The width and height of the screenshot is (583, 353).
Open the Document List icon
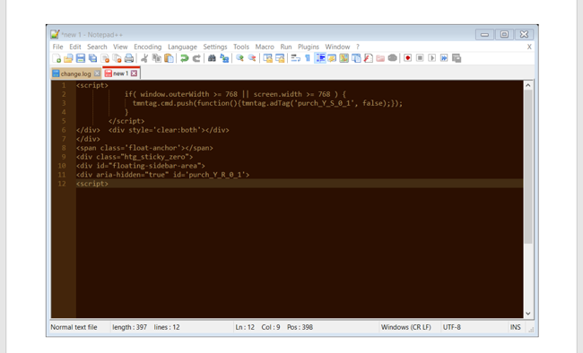click(x=356, y=58)
